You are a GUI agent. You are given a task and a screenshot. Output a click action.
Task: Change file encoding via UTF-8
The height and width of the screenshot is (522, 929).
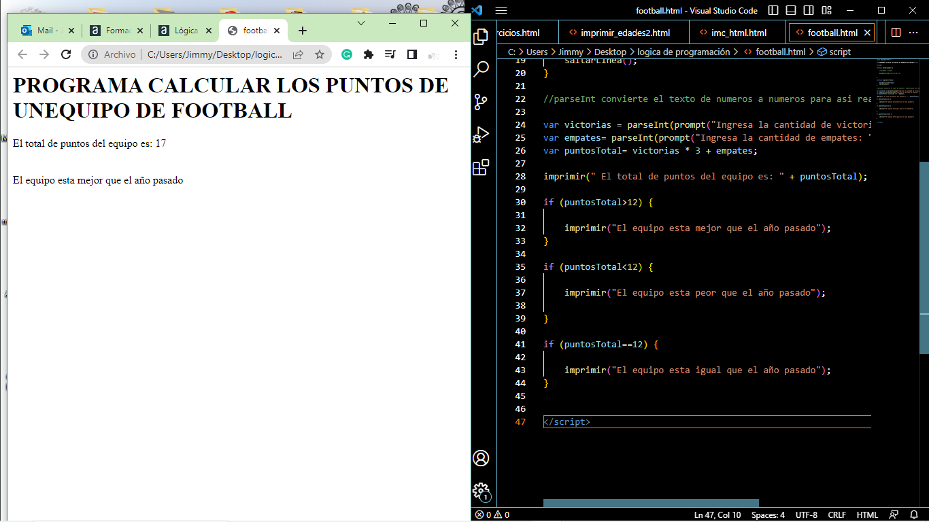(807, 515)
